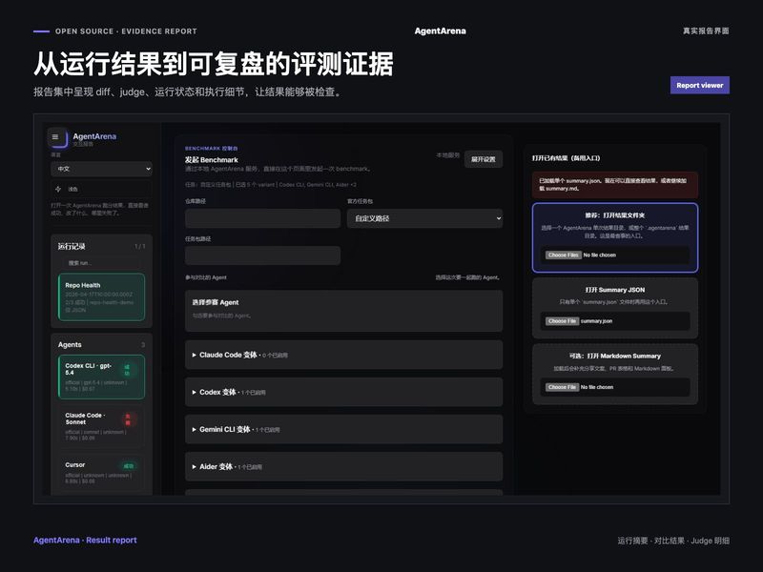Focus the 仓库路径 input field
Screen dimensions: 763x572
263,218
